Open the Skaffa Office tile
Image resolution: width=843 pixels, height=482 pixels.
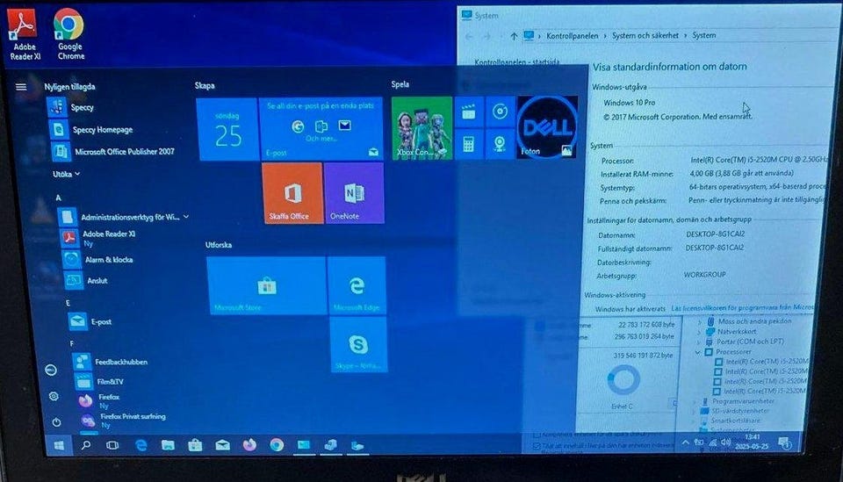292,193
